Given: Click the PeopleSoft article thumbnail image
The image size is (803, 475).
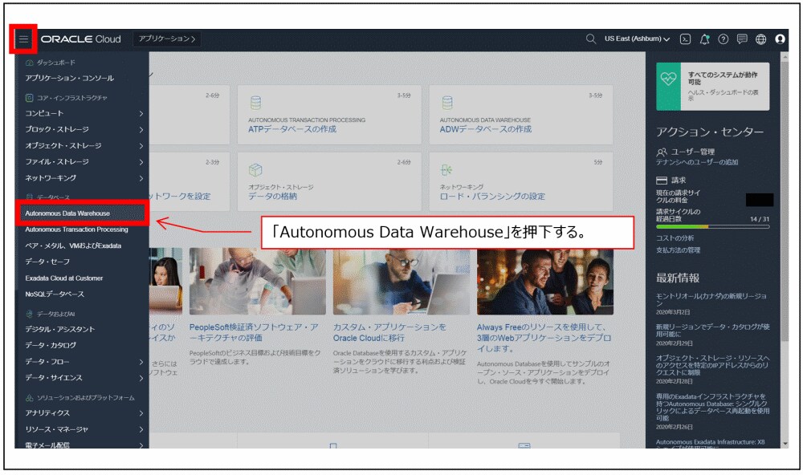Looking at the screenshot, I should click(258, 281).
